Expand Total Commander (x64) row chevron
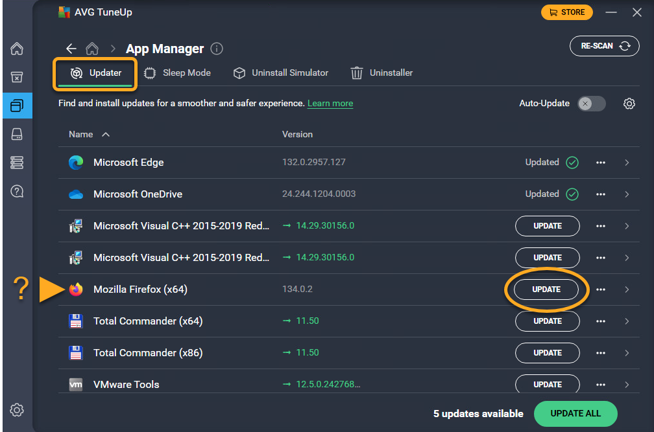 tap(627, 321)
